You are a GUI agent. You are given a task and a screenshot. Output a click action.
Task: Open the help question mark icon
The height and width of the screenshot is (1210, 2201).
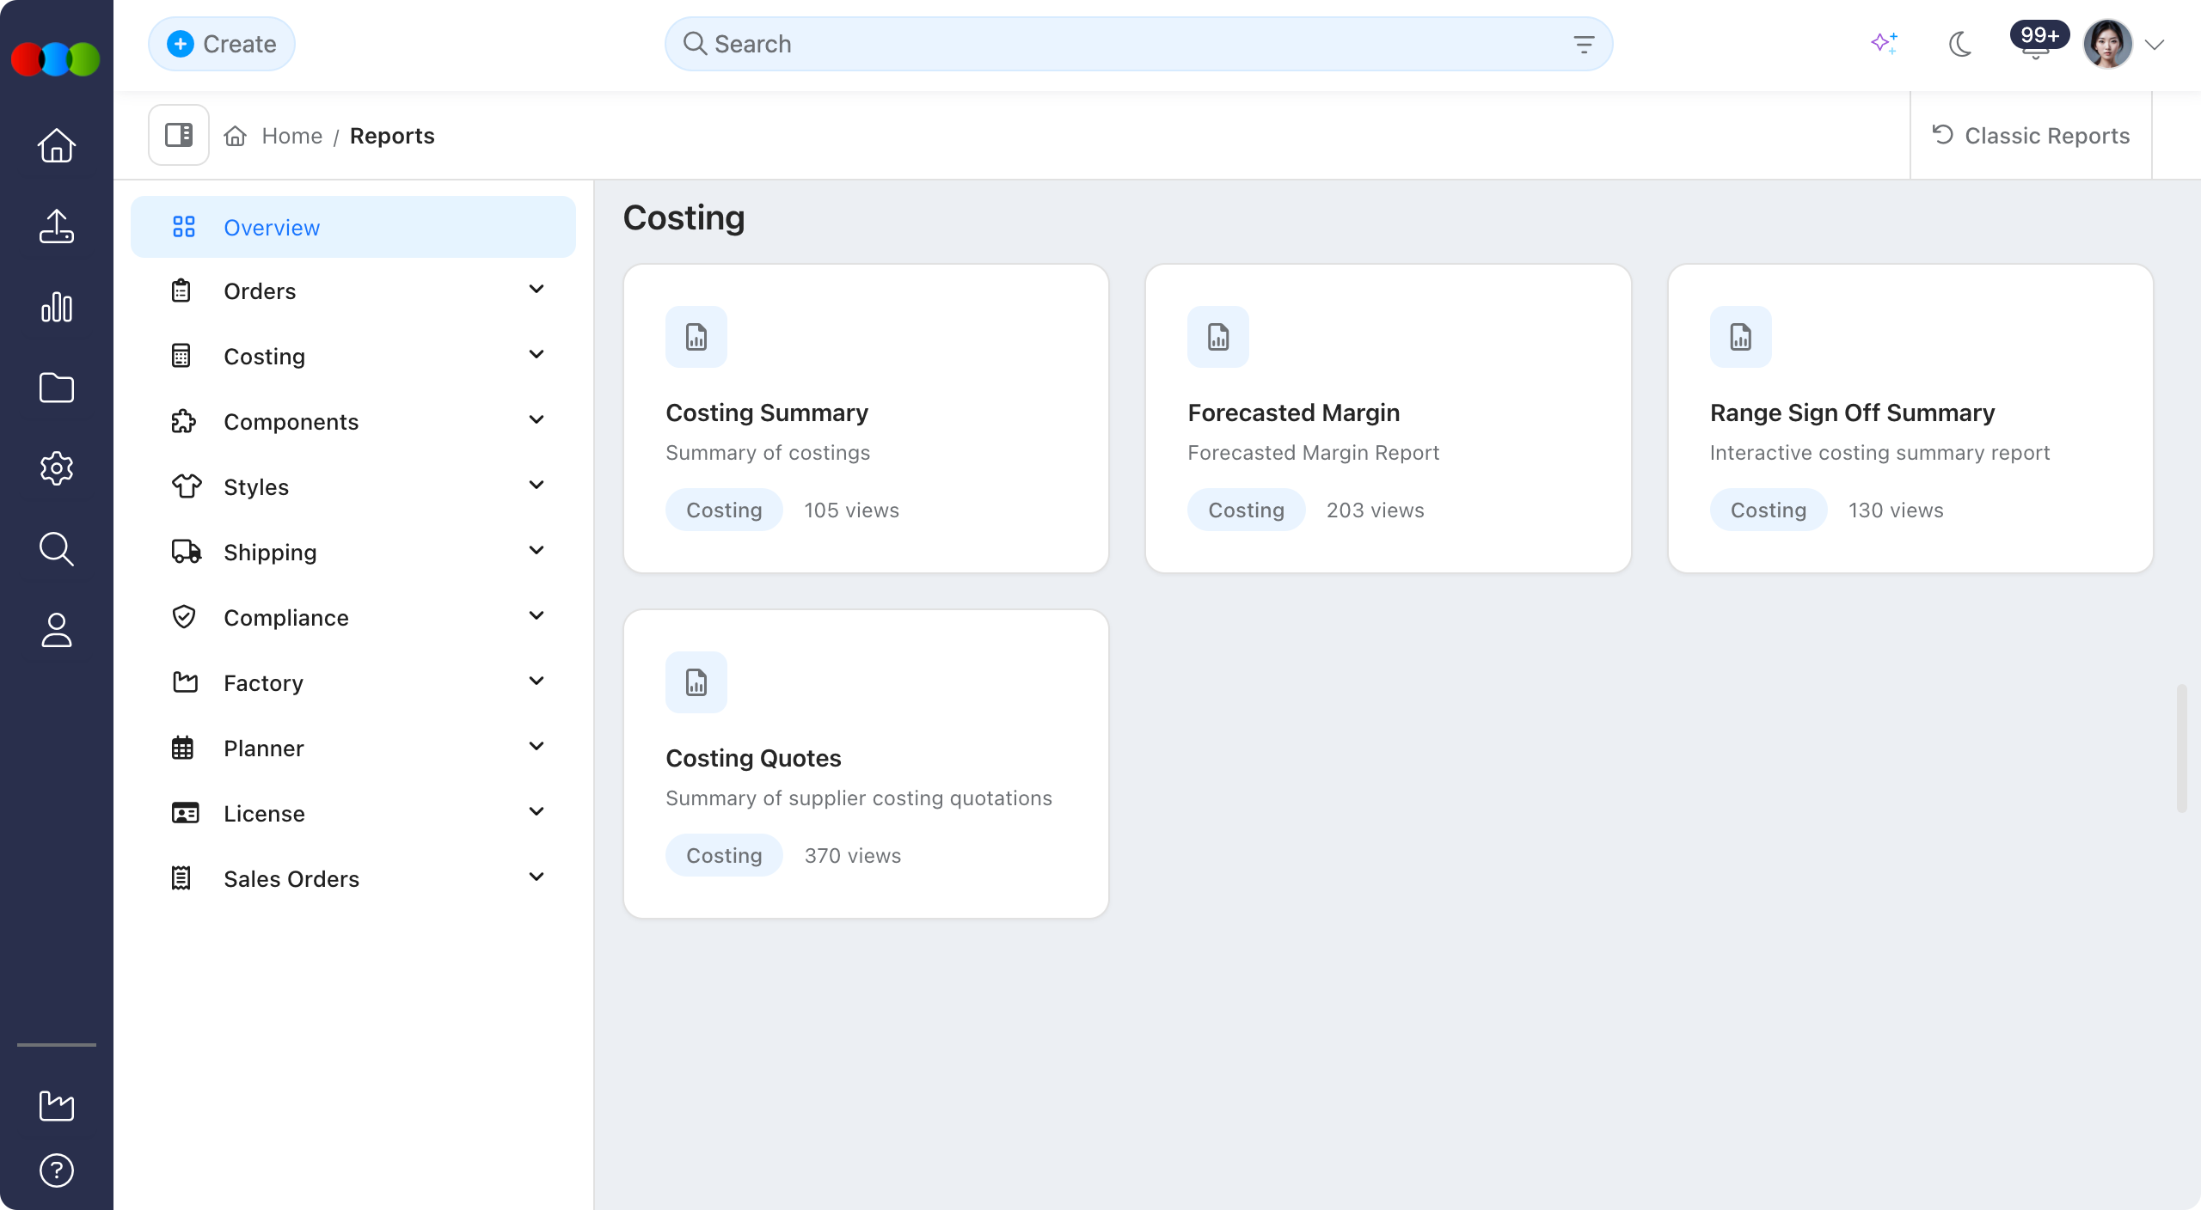pyautogui.click(x=57, y=1170)
